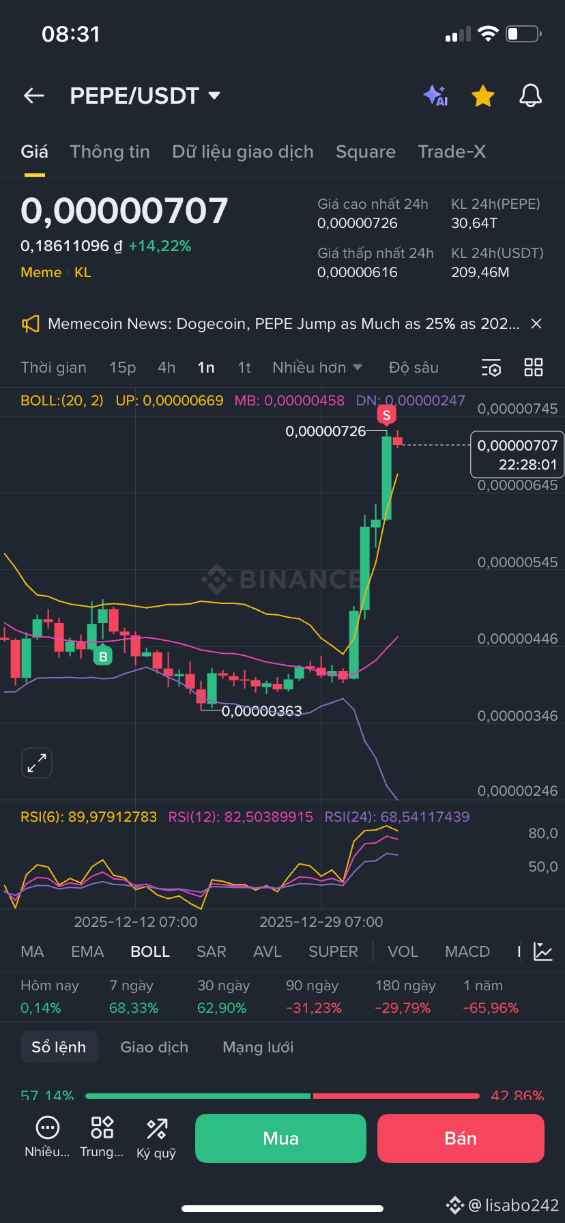Viewport: 565px width, 1223px height.
Task: Select the 1t timeframe
Action: point(244,367)
